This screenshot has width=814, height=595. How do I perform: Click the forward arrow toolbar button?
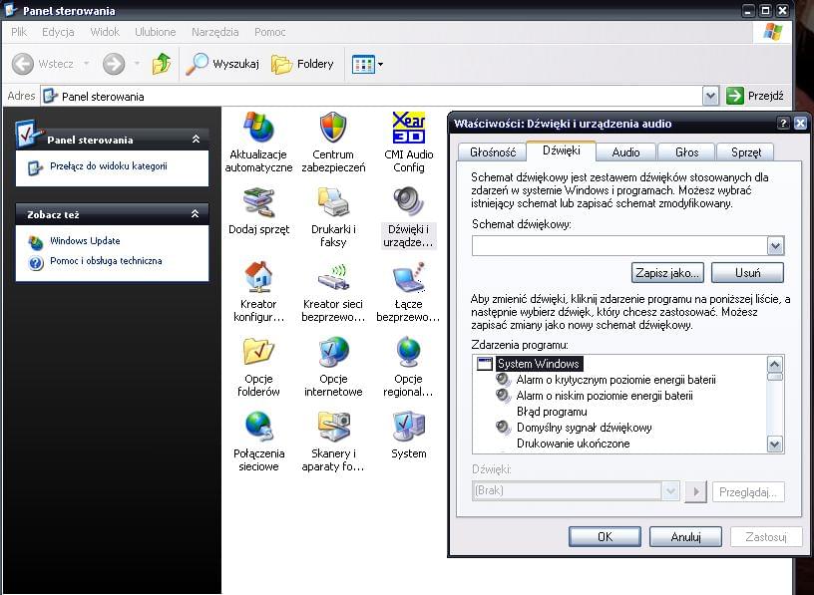(x=114, y=64)
